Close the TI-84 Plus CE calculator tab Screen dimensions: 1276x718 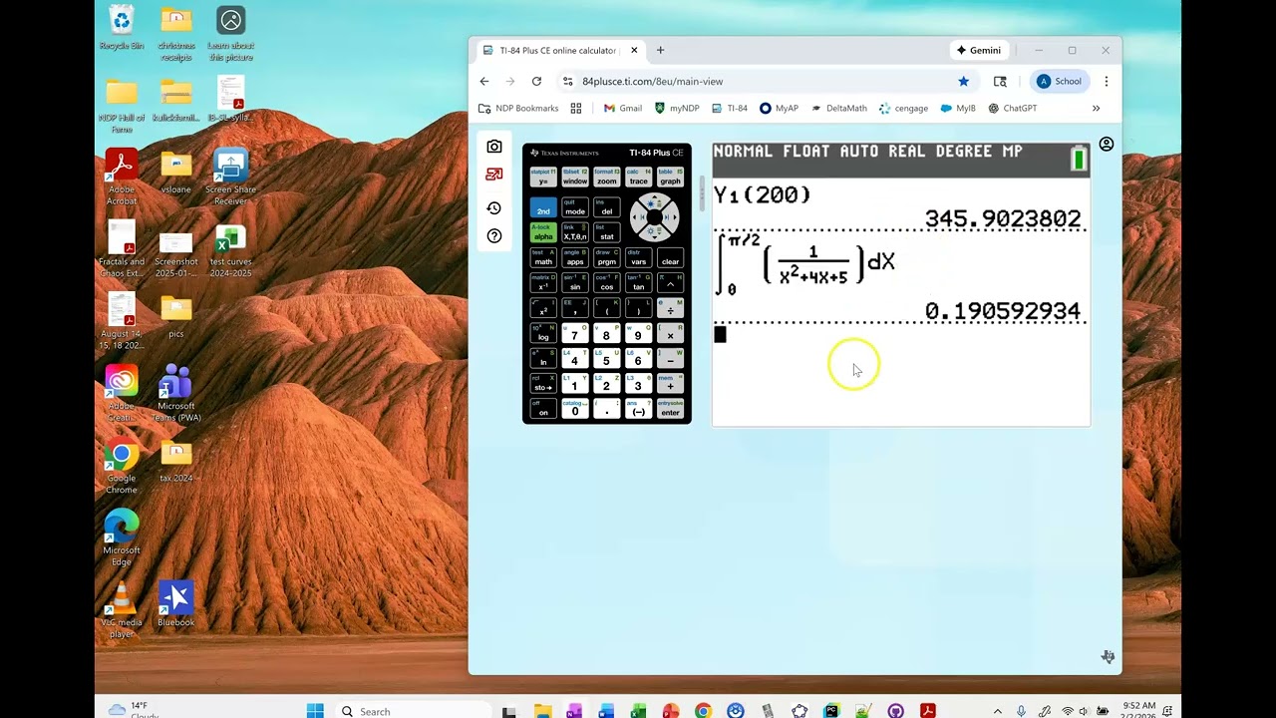tap(634, 50)
